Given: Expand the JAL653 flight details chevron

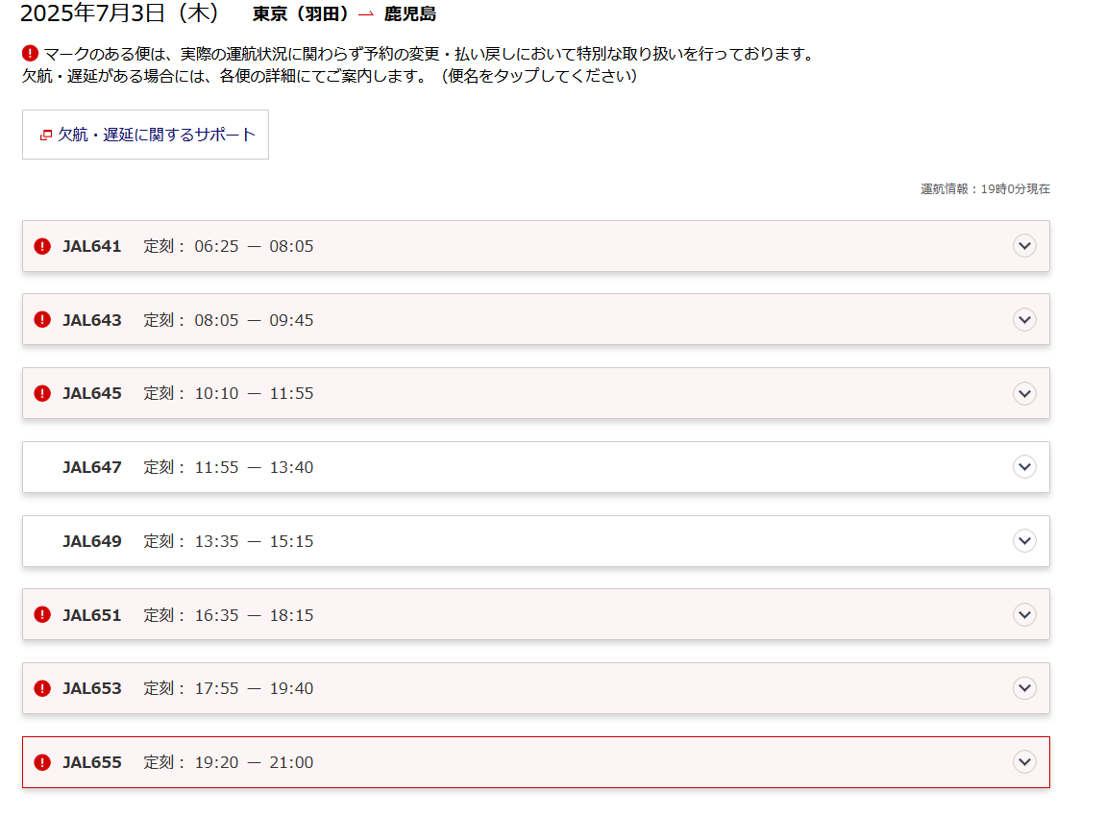Looking at the screenshot, I should click(1024, 688).
